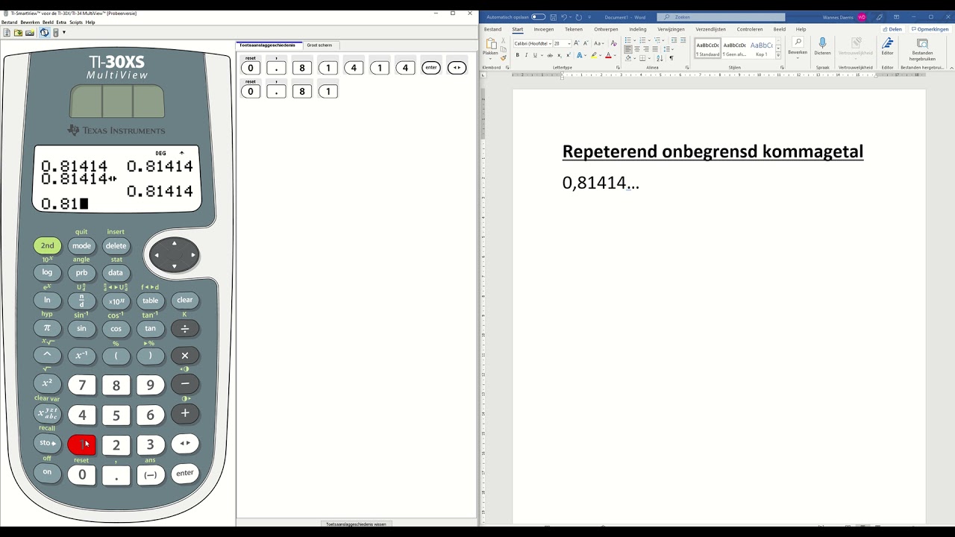Click the calculator x-squared key
Screen dimensions: 955x537
pyautogui.click(x=47, y=383)
